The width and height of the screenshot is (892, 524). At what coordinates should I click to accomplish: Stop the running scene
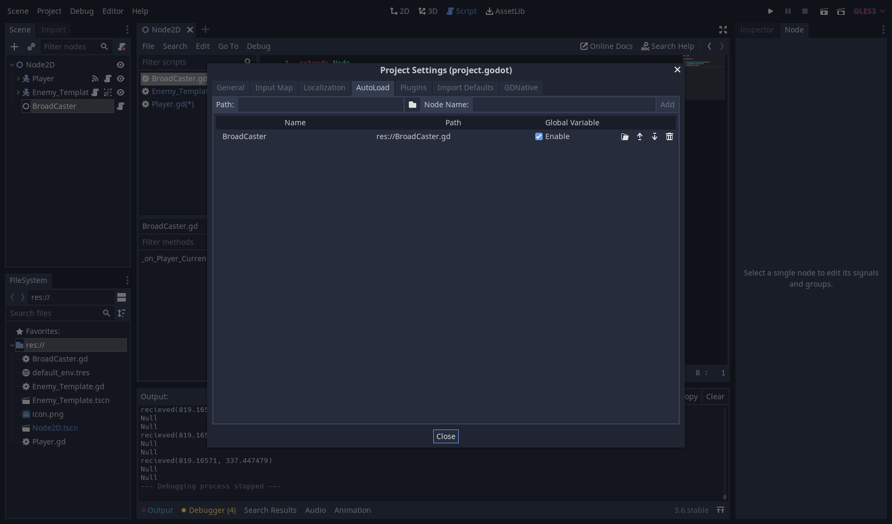point(805,11)
